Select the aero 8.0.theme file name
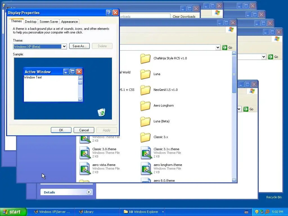The width and height of the screenshot is (288, 216). coord(164,181)
